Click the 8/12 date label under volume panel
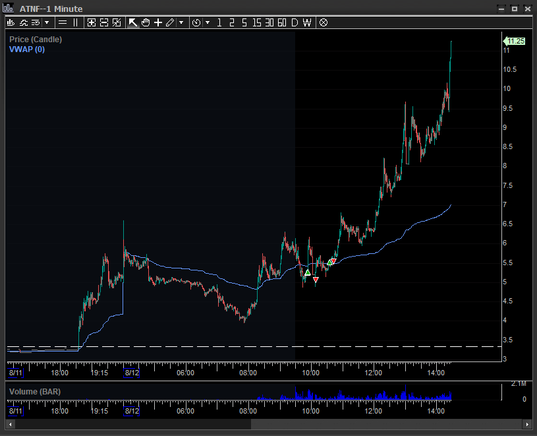This screenshot has height=436, width=537. tap(132, 411)
